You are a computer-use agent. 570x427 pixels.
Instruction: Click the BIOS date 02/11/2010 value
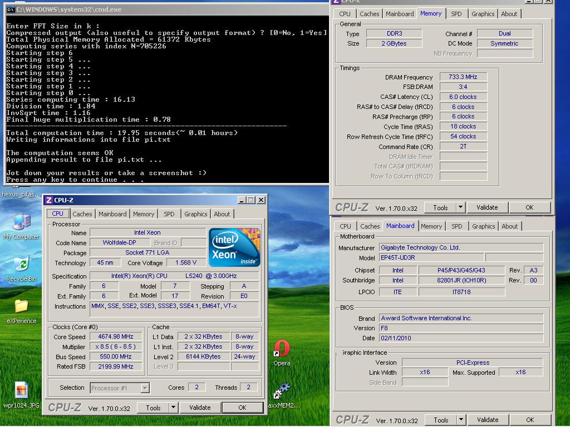coord(461,338)
